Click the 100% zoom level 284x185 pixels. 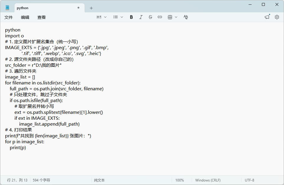point(180,180)
